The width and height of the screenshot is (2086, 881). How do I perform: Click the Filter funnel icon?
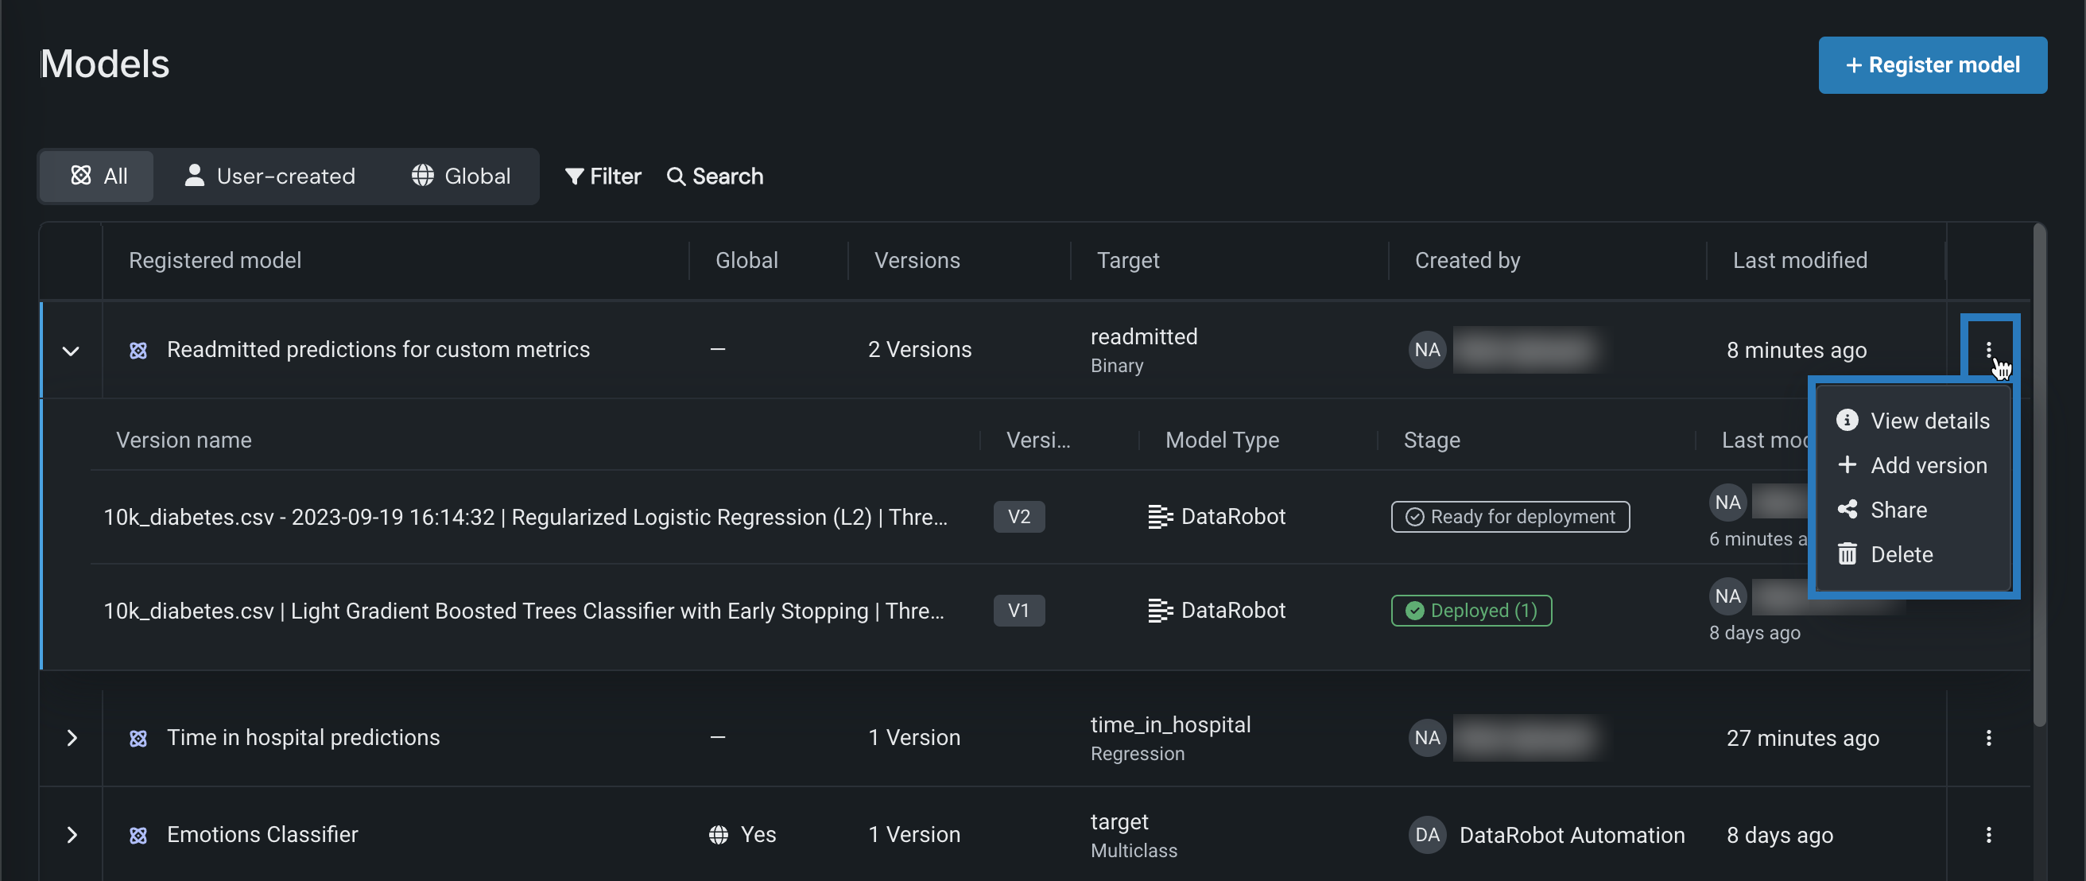(x=574, y=177)
